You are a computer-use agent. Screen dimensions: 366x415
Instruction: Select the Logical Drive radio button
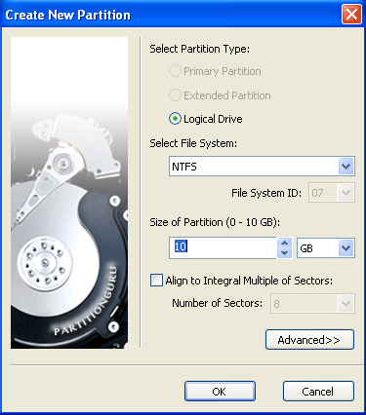[x=175, y=119]
